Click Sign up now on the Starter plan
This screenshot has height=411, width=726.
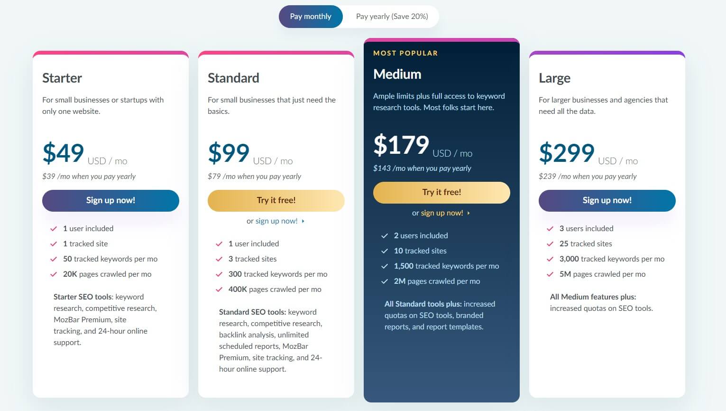pyautogui.click(x=110, y=200)
